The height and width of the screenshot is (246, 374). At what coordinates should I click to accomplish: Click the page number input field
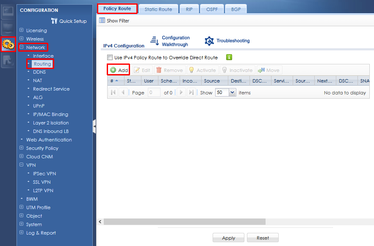154,93
